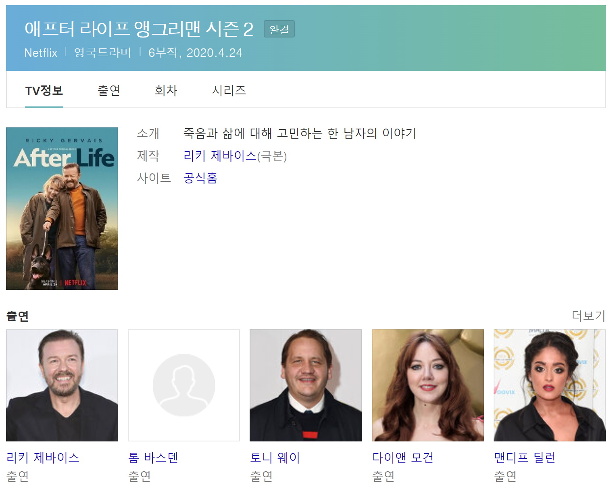
Task: Go to the 시리즈 tab
Action: click(x=229, y=90)
